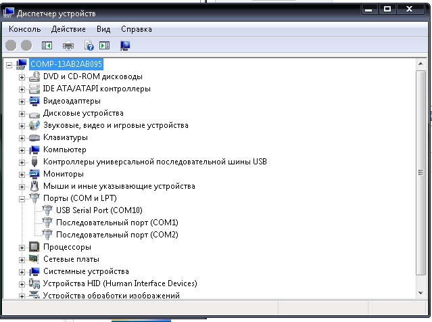The height and width of the screenshot is (322, 432).
Task: Select Мыши и иные указывающие устройства
Action: tap(119, 186)
